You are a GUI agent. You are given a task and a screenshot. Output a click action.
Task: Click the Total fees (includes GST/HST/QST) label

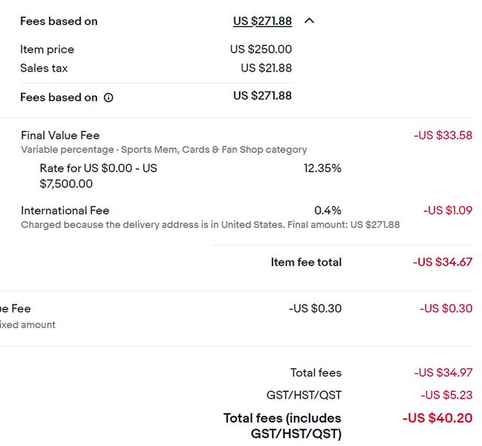click(282, 426)
